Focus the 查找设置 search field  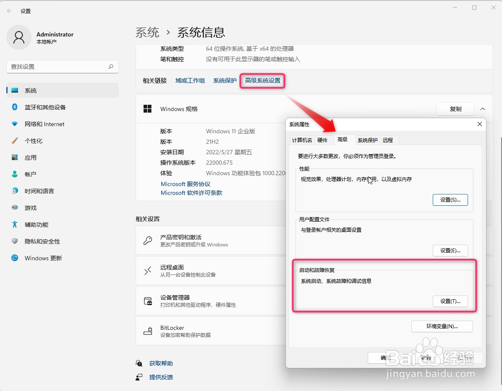(63, 67)
